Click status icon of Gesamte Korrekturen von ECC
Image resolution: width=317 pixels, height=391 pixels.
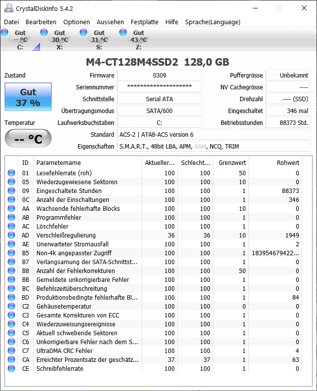[x=11, y=315]
